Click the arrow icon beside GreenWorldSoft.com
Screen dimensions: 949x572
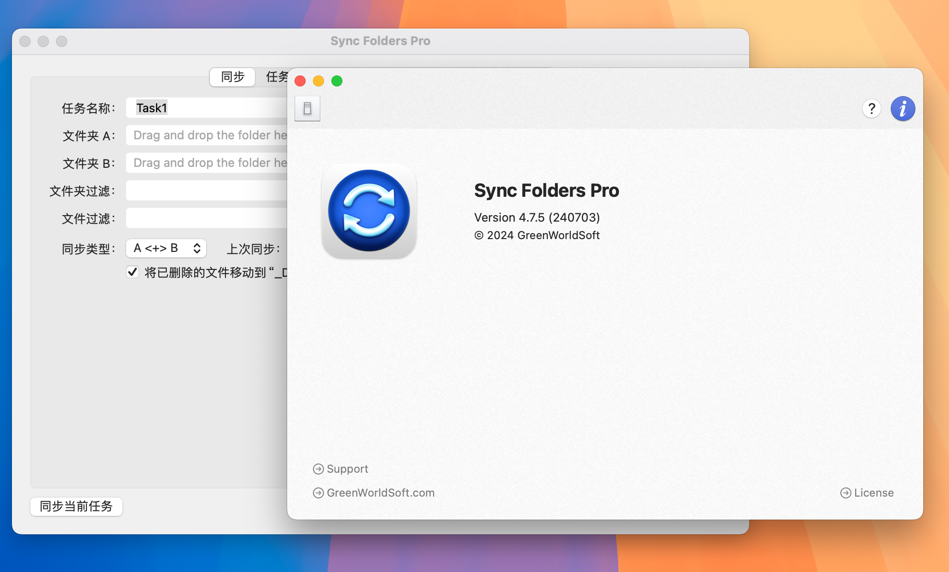pyautogui.click(x=318, y=493)
